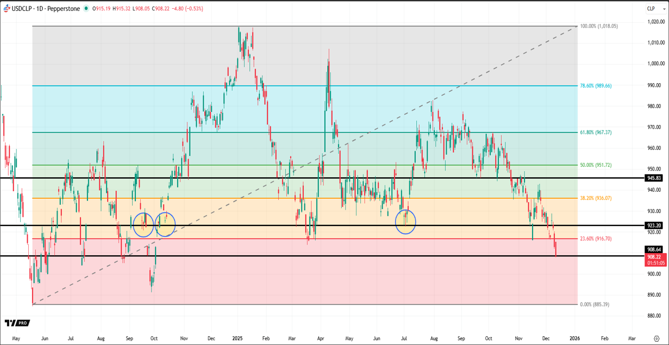Click the 2026 label on the time axis
Image resolution: width=669 pixels, height=345 pixels.
click(574, 338)
